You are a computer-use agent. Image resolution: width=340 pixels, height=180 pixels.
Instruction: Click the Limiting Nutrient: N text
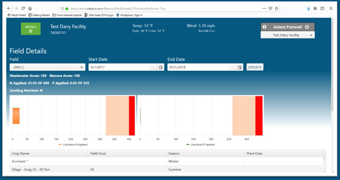pos(26,90)
